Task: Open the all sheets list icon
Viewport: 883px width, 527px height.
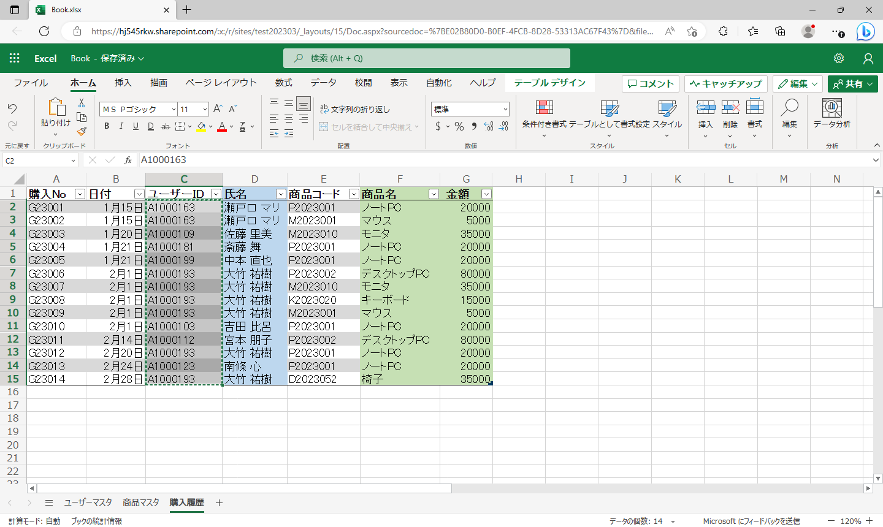Action: click(x=49, y=502)
